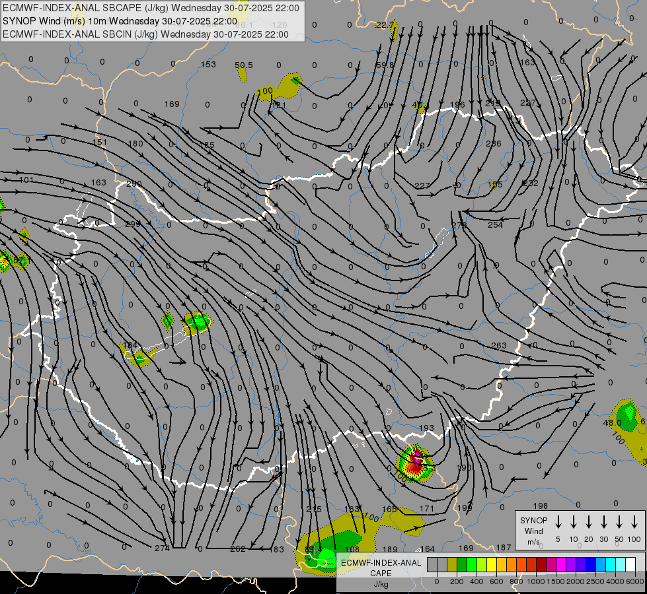Click the 59.8 value on the map
647x594 pixels.
click(385, 65)
